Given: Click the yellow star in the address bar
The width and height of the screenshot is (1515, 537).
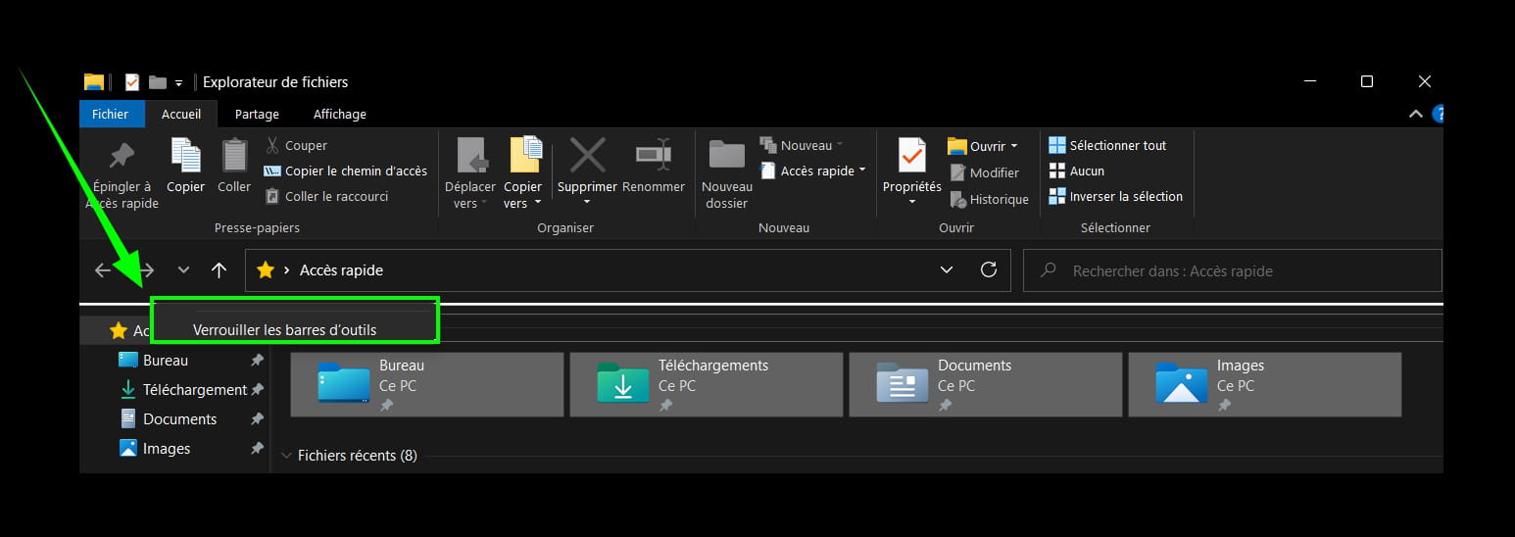Looking at the screenshot, I should point(265,270).
